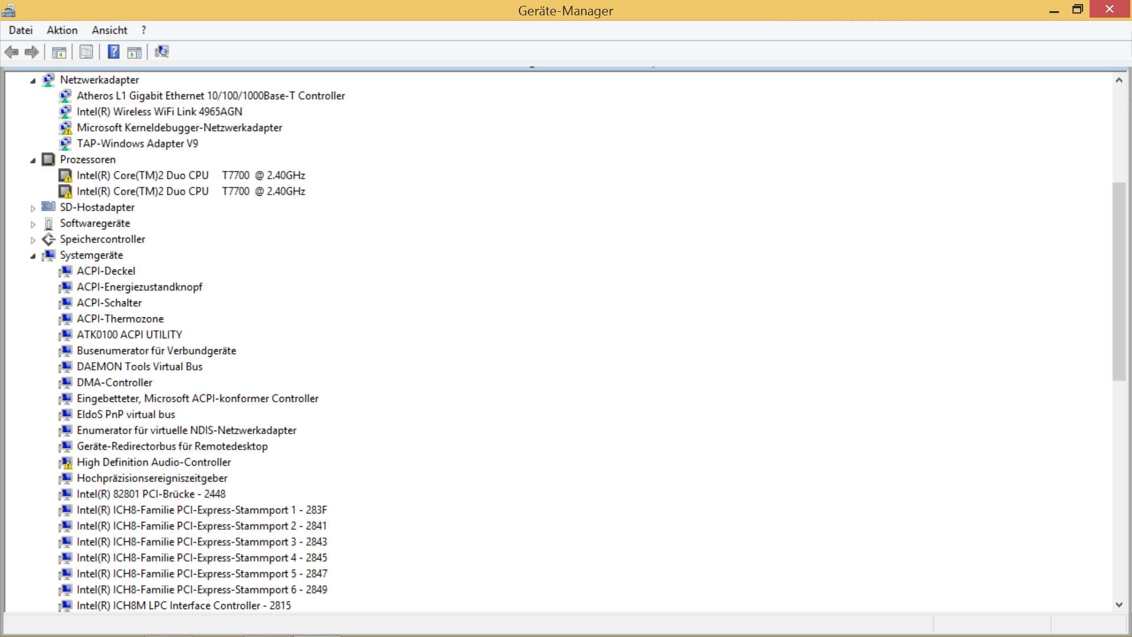The width and height of the screenshot is (1132, 637).
Task: Open the ? help menu
Action: pos(143,30)
